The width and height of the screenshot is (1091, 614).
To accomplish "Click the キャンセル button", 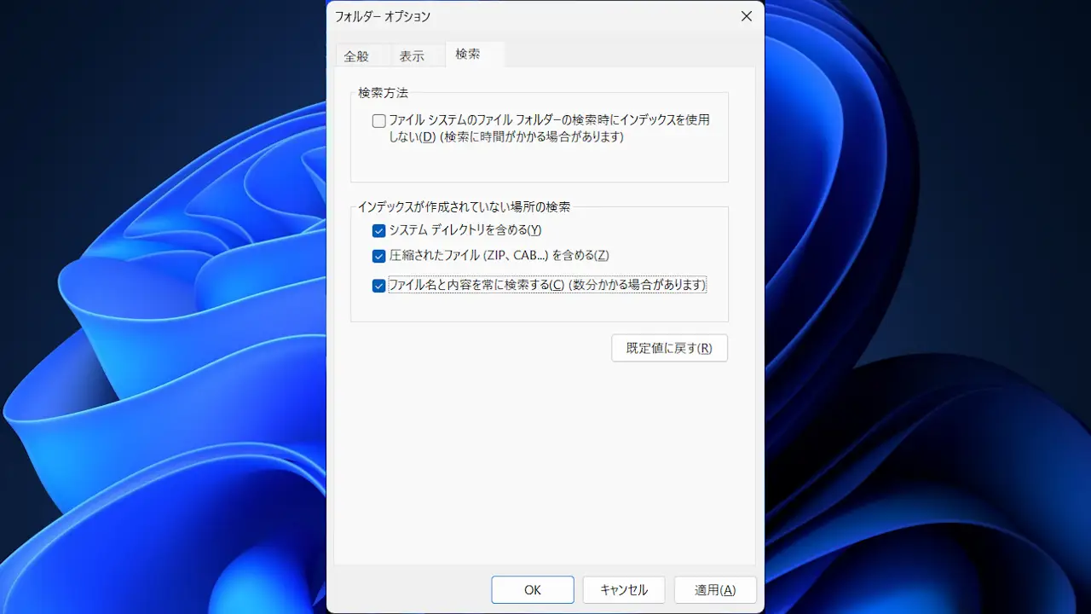I will (624, 590).
